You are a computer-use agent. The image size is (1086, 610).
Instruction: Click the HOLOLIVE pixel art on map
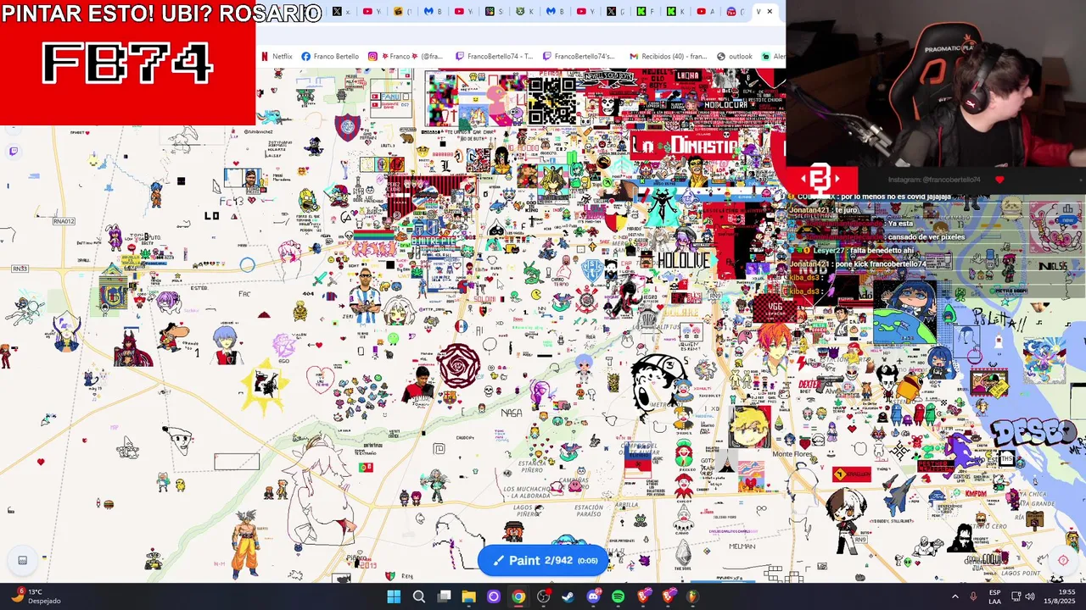pyautogui.click(x=682, y=261)
